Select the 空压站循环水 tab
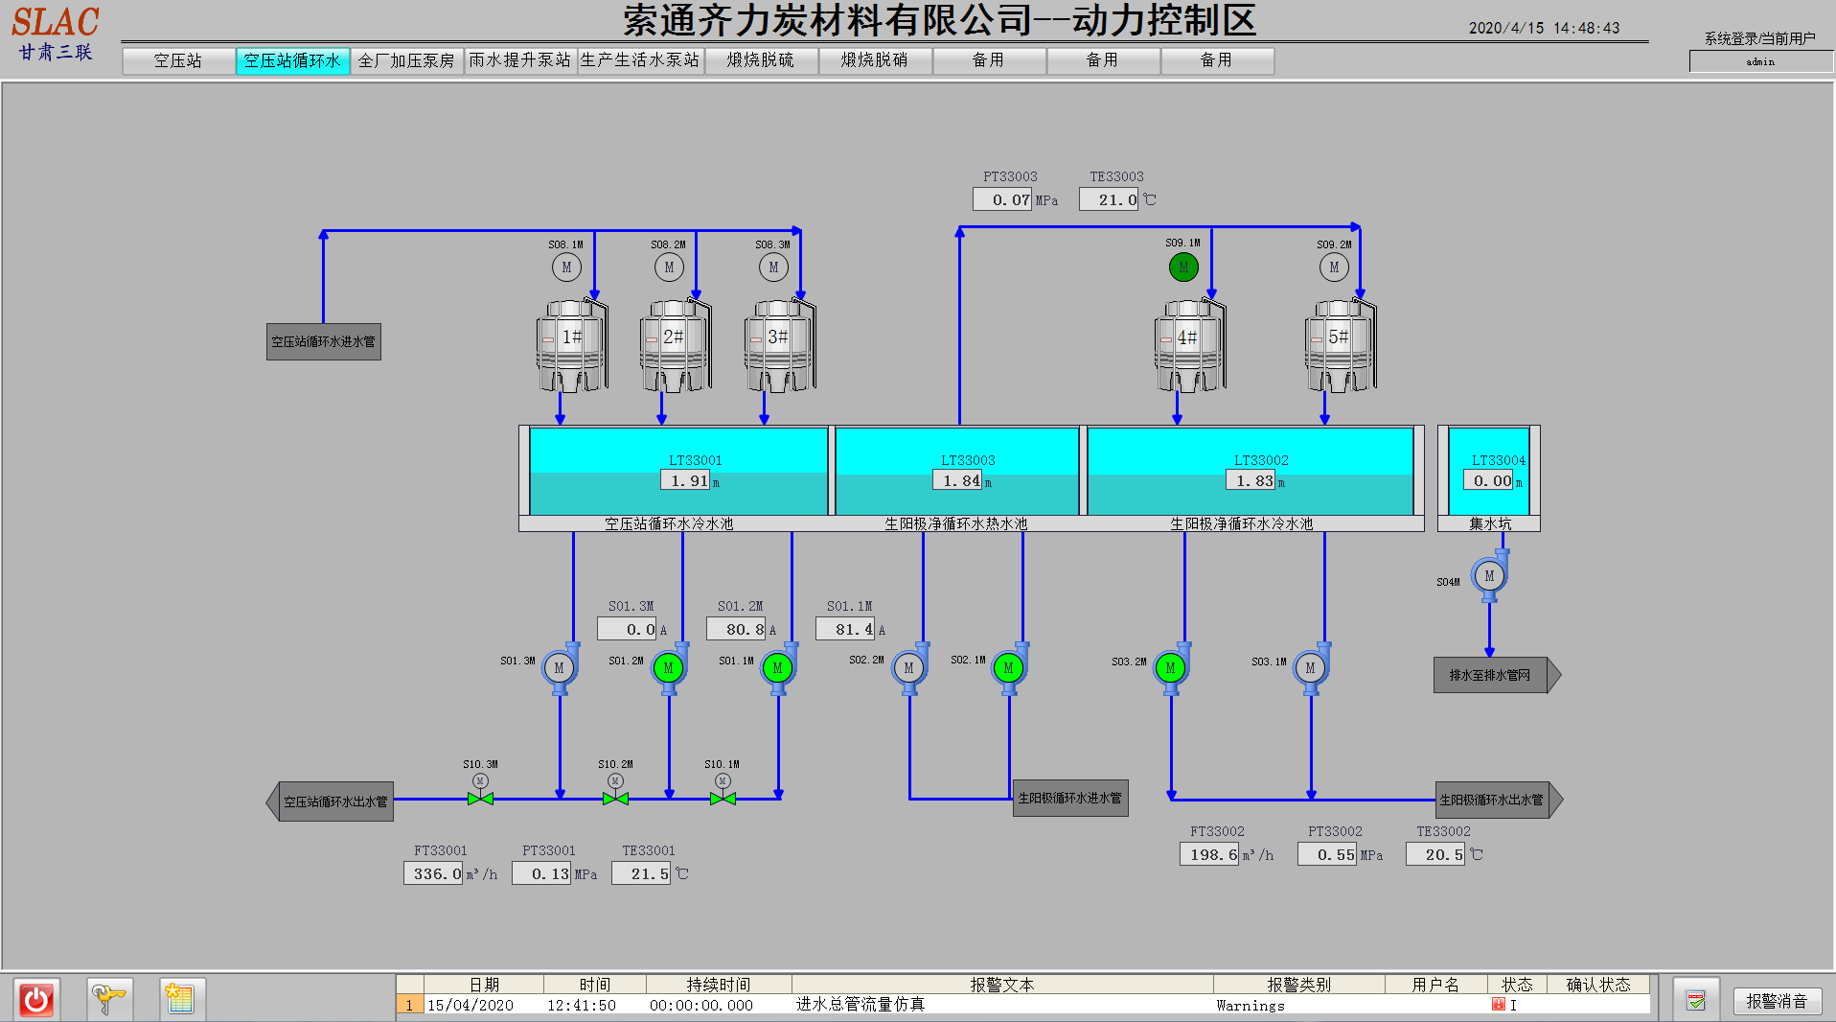This screenshot has height=1022, width=1836. (x=292, y=60)
